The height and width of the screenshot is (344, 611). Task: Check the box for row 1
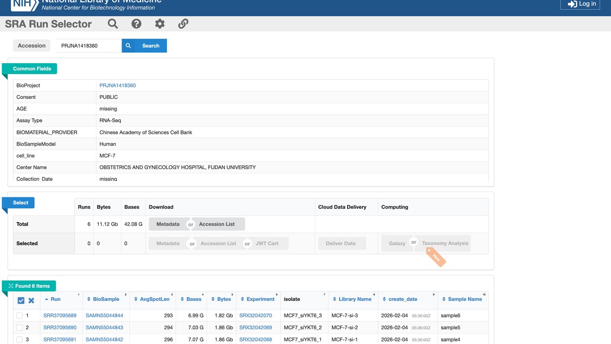(x=20, y=316)
